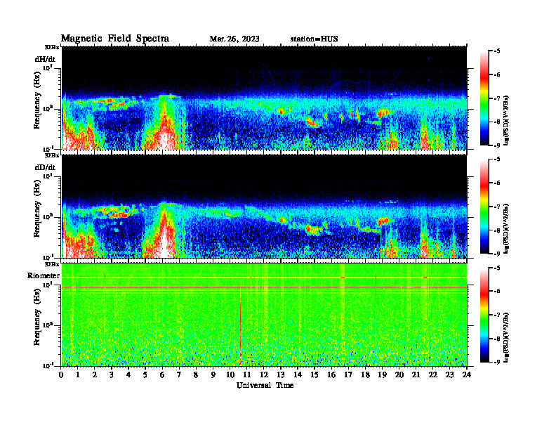Click the red spike near 10.6 UT in Riometer panel

(240, 327)
